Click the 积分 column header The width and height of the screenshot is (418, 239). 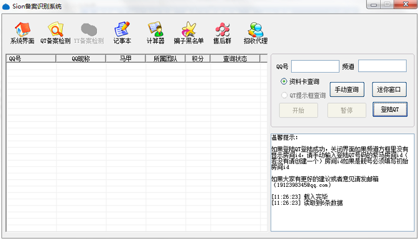(x=198, y=58)
